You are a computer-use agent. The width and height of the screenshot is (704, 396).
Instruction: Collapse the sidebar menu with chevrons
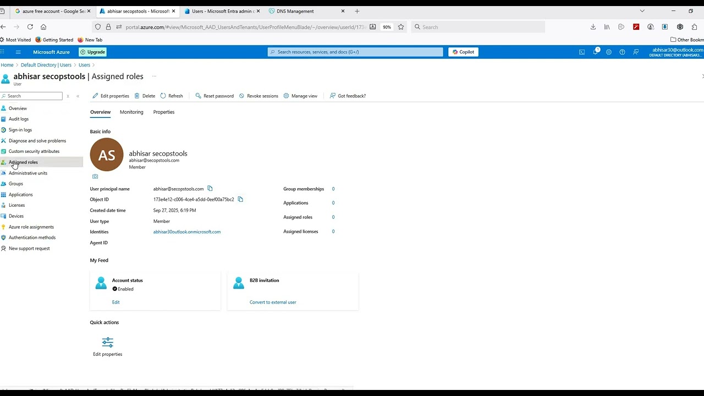coord(78,96)
